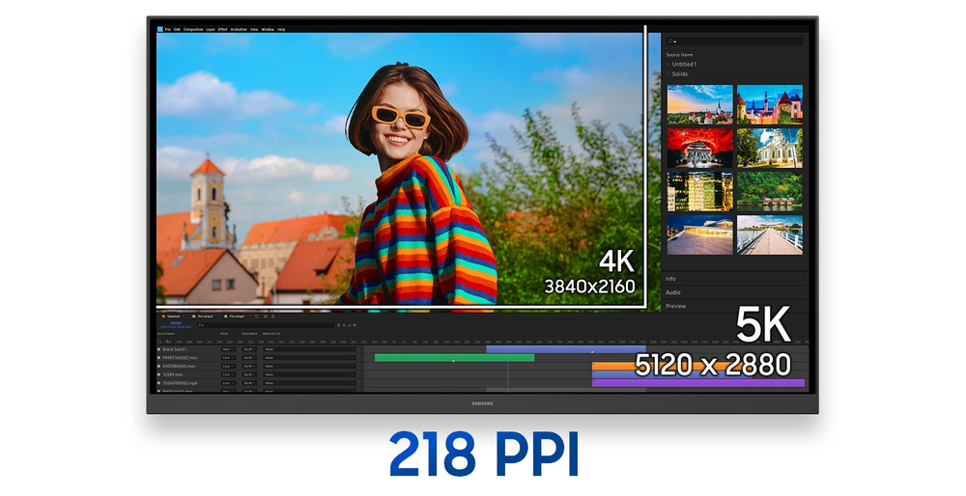Select the white domed cathedral thumbnail
Image resolution: width=966 pixels, height=496 pixels.
pos(770,149)
